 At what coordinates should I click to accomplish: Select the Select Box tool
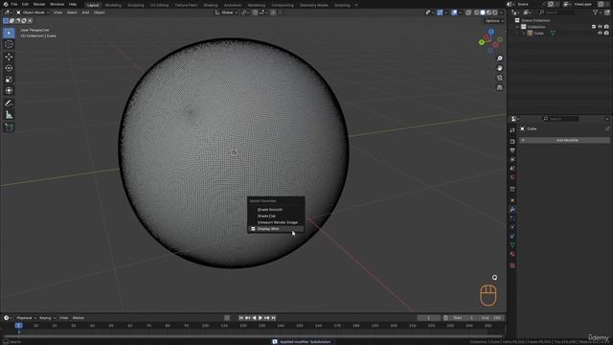[x=9, y=33]
